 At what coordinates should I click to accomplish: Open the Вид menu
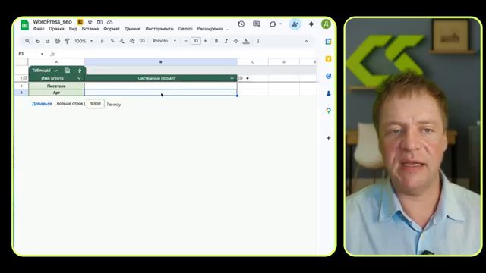tap(73, 29)
